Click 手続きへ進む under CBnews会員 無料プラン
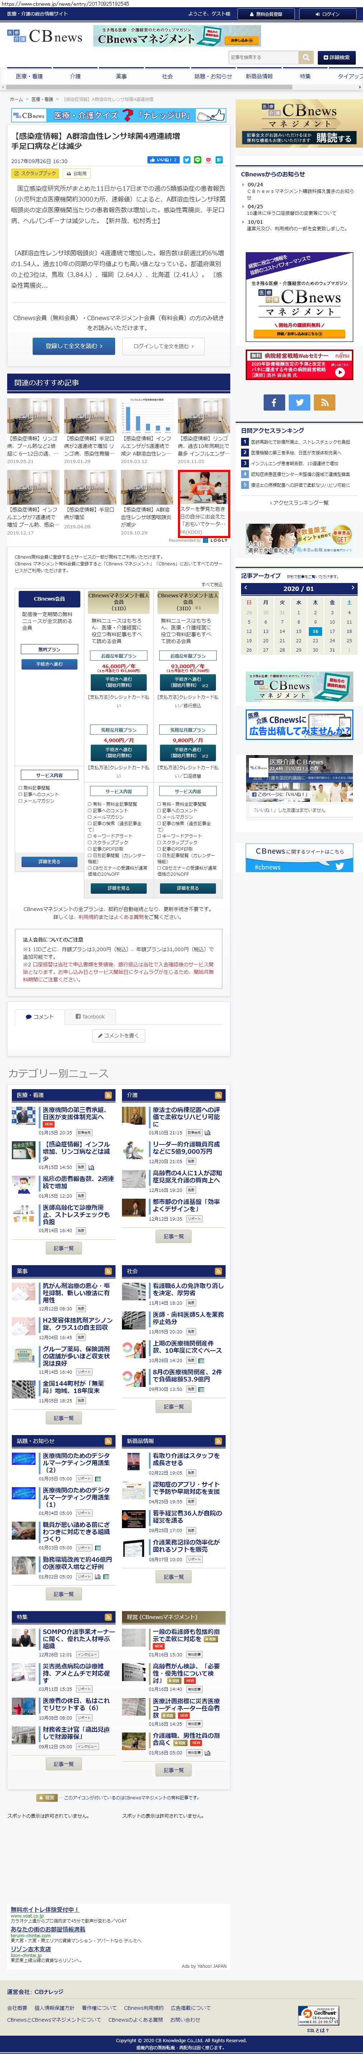363x2054 pixels. click(49, 663)
